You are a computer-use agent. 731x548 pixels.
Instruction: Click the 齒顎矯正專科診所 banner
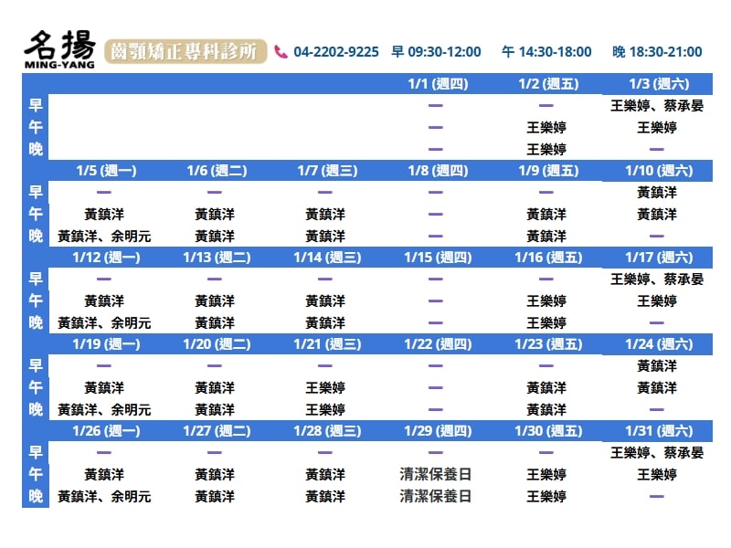click(x=185, y=52)
